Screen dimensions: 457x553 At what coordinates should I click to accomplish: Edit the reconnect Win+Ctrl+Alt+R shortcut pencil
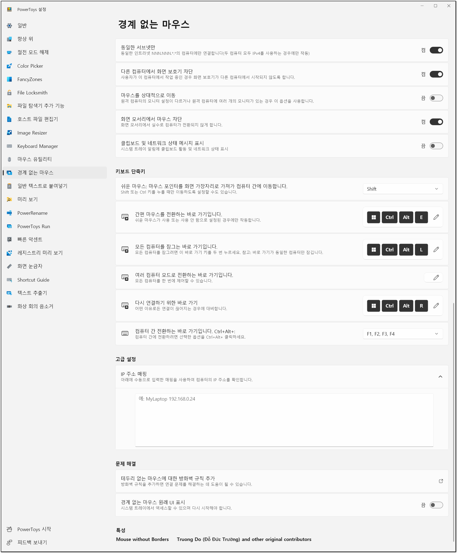(x=436, y=306)
